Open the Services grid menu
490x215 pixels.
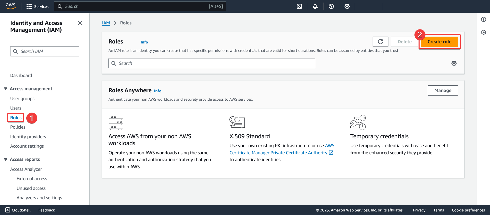(29, 6)
